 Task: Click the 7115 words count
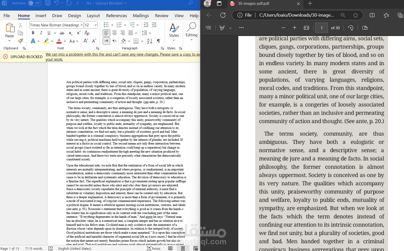pyautogui.click(x=34, y=248)
